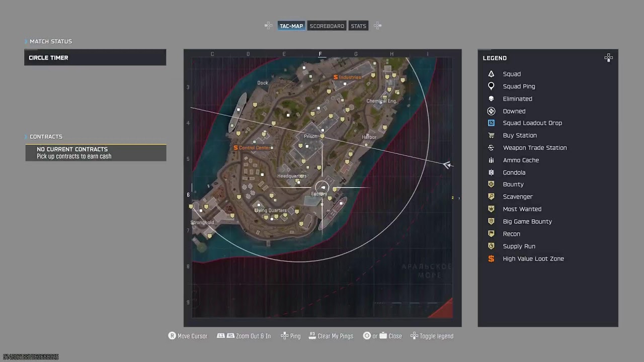This screenshot has width=644, height=362.
Task: Click the Eliminated skull legend icon
Action: click(x=491, y=99)
